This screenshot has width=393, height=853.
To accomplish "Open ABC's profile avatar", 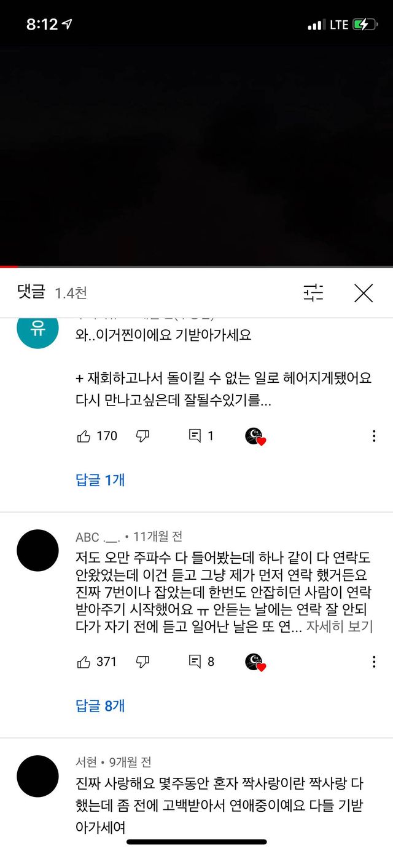I will pyautogui.click(x=37, y=550).
